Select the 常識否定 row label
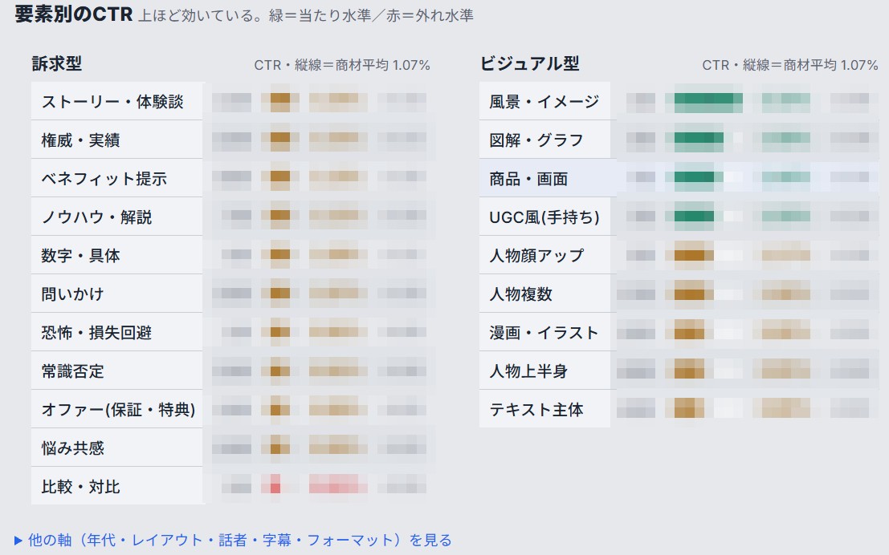The width and height of the screenshot is (889, 555). pyautogui.click(x=72, y=371)
